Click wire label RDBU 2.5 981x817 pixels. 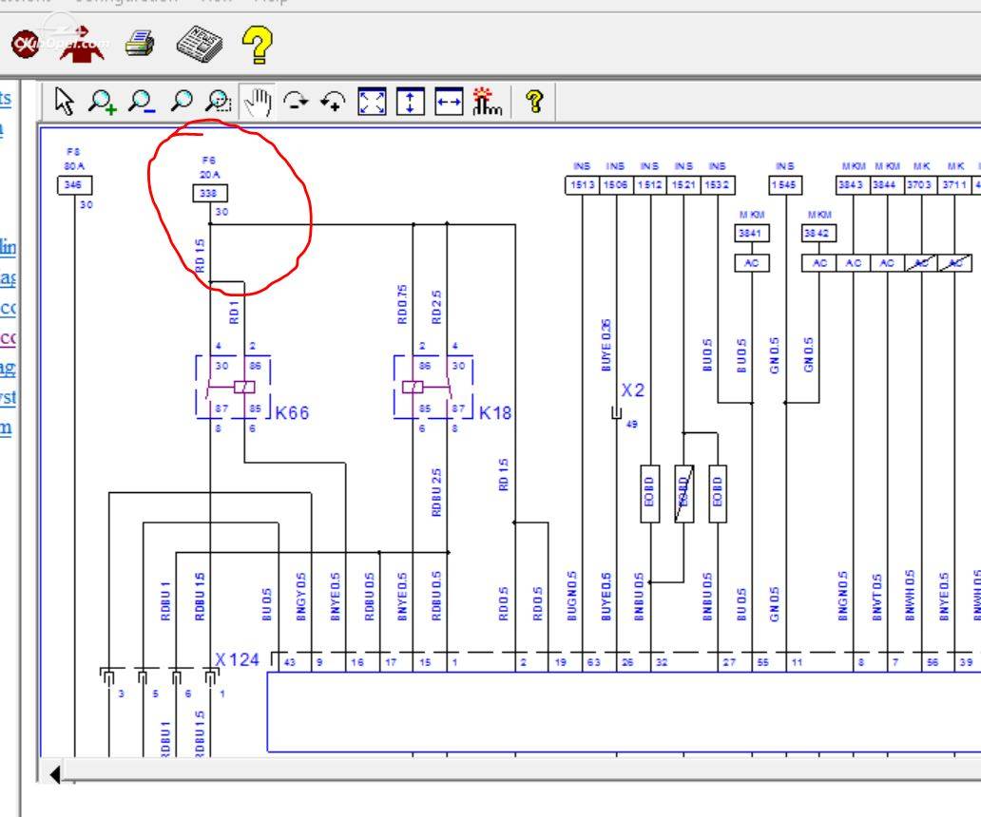(x=436, y=492)
